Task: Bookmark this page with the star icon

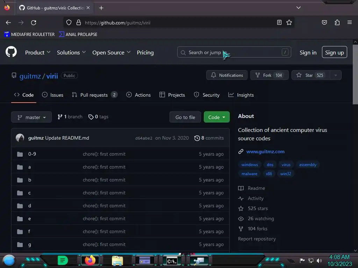Action: 289,22
